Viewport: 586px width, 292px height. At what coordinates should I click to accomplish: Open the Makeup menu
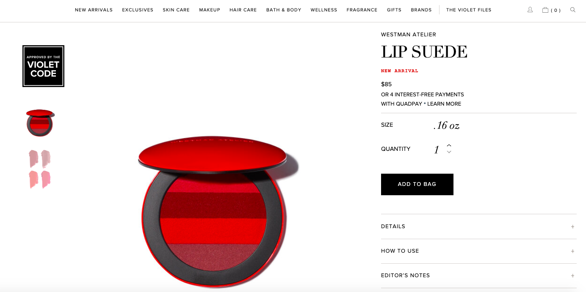210,10
